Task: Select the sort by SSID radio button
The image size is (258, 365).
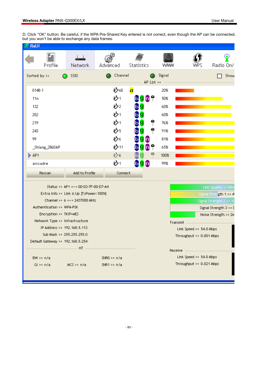Action: (65, 76)
